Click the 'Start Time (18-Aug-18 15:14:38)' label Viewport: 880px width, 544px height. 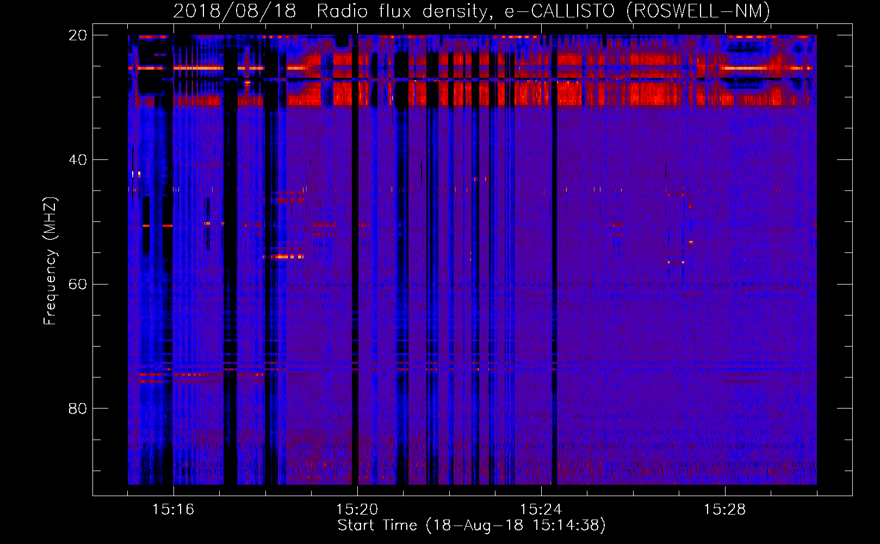(472, 526)
